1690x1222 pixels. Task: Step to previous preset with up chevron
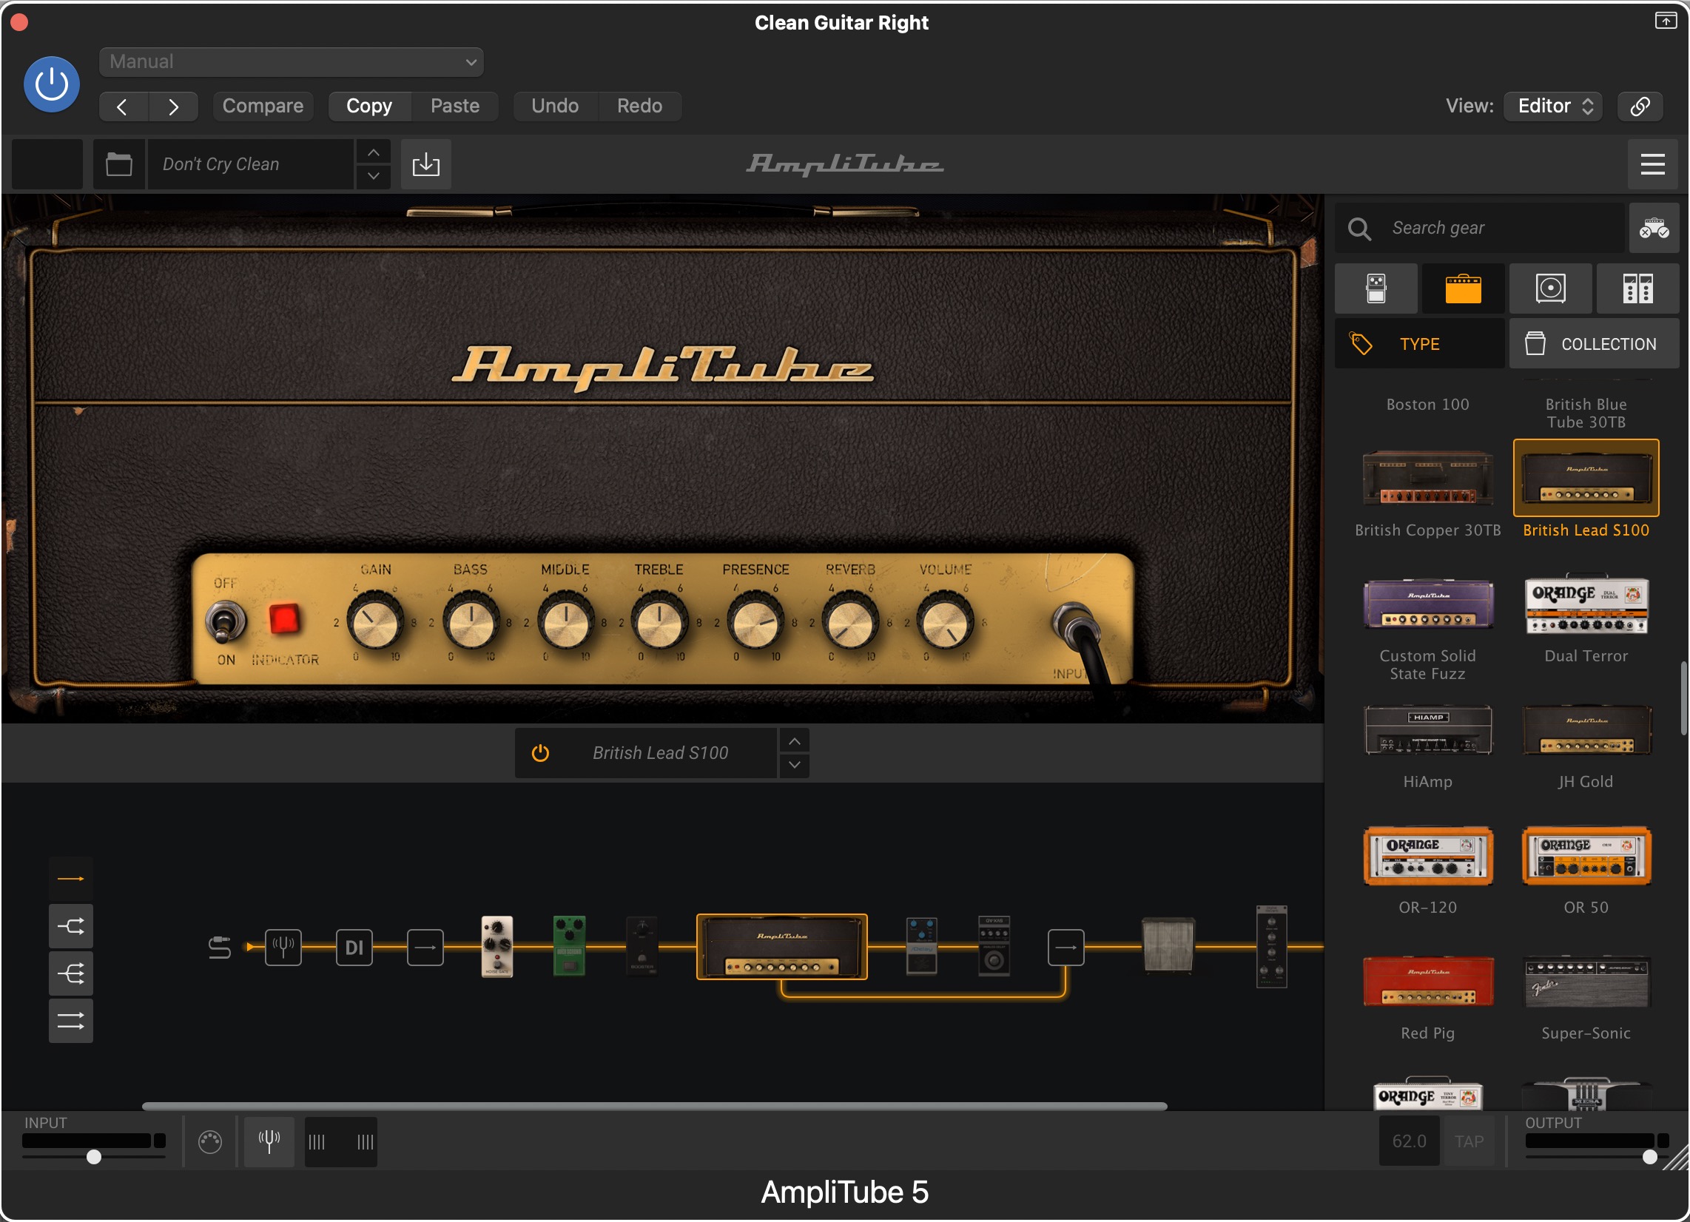[x=374, y=152]
